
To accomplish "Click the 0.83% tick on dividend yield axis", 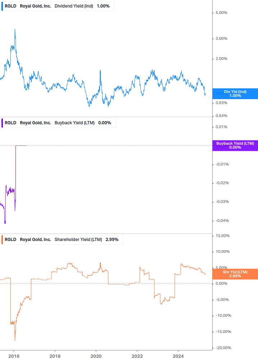I will click(x=221, y=103).
